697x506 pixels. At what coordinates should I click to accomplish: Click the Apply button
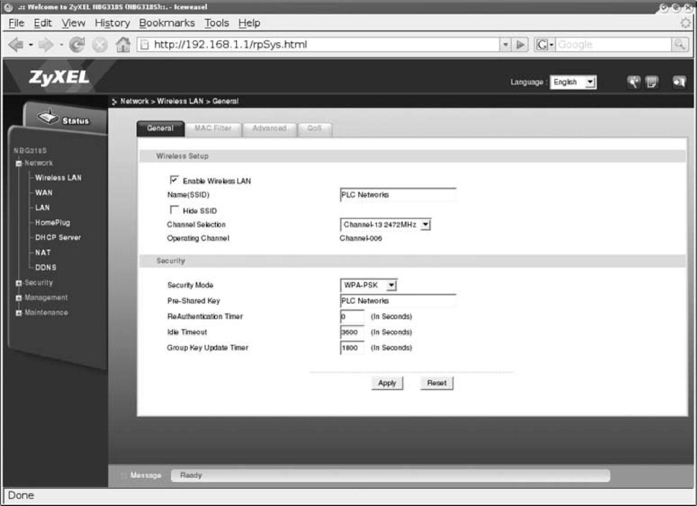click(x=387, y=383)
